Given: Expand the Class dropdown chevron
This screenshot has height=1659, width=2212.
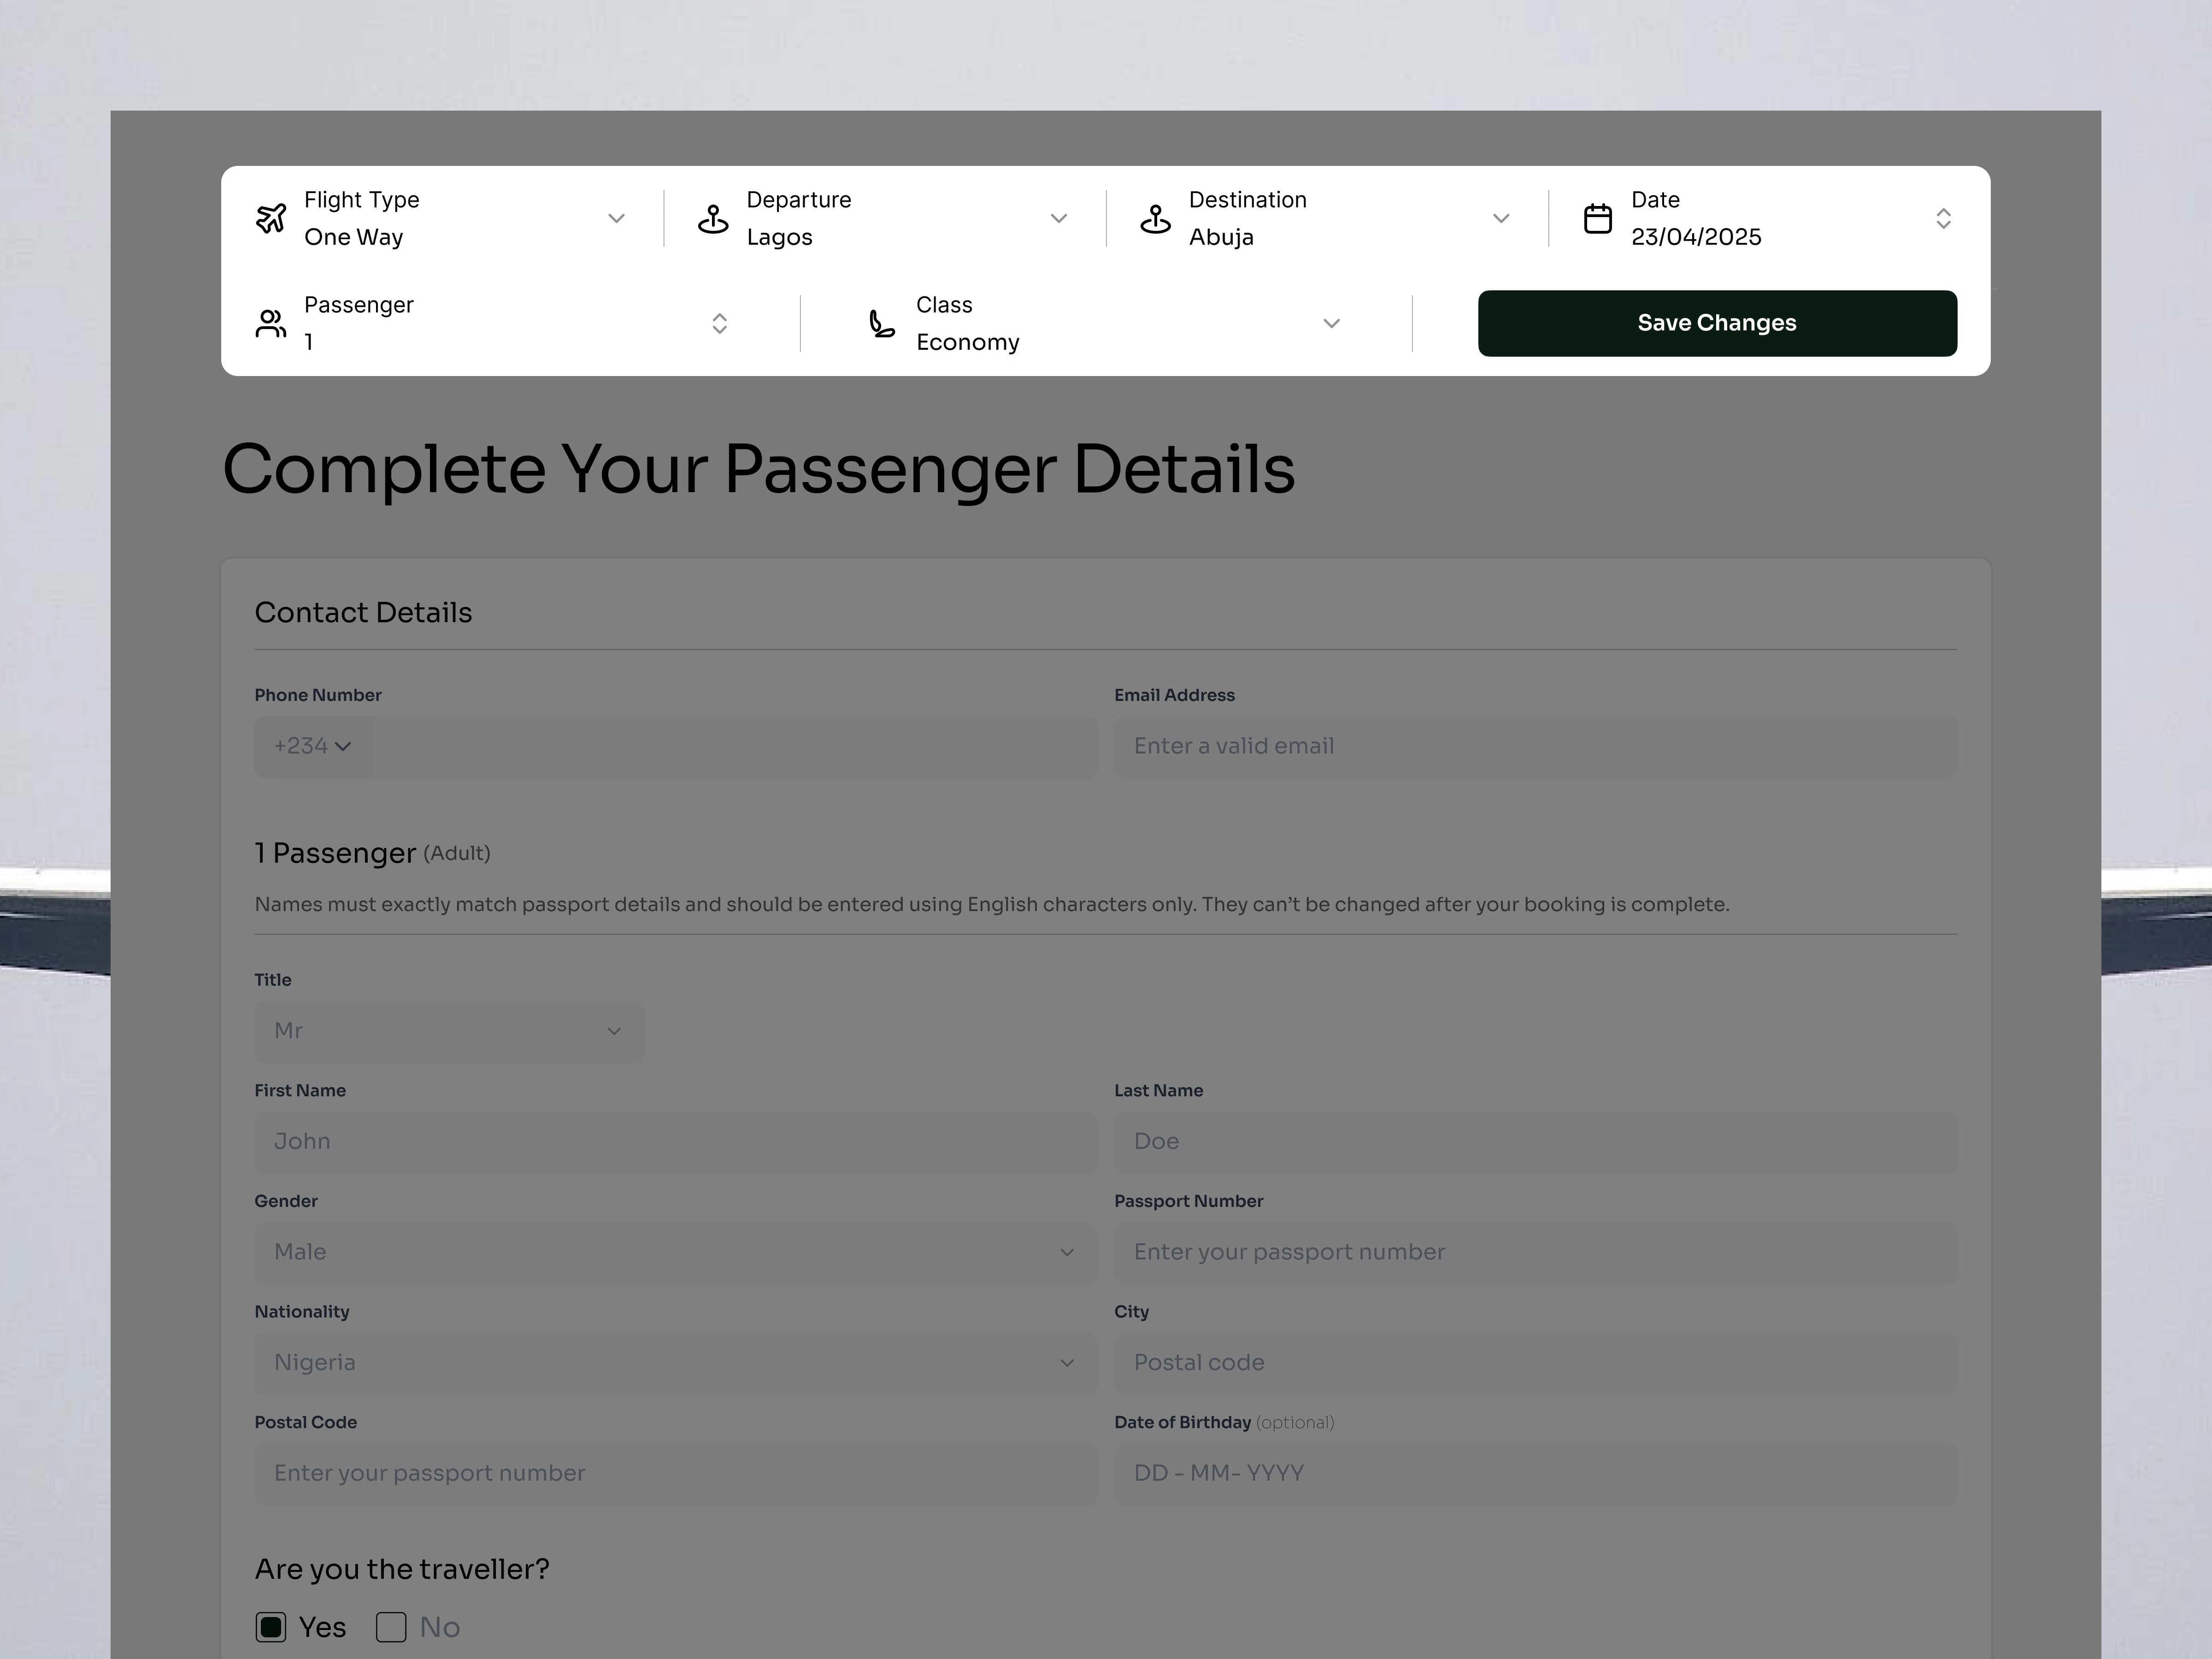Looking at the screenshot, I should (1331, 323).
